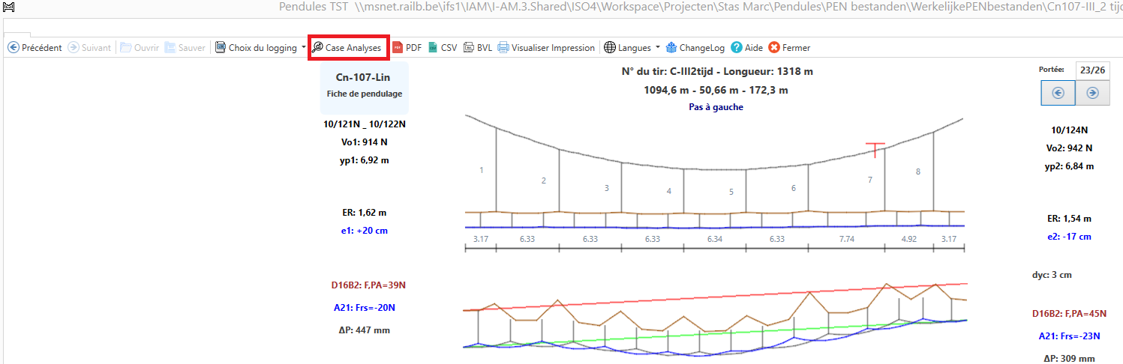Open the ChangeLog
The width and height of the screenshot is (1123, 364).
pyautogui.click(x=695, y=47)
